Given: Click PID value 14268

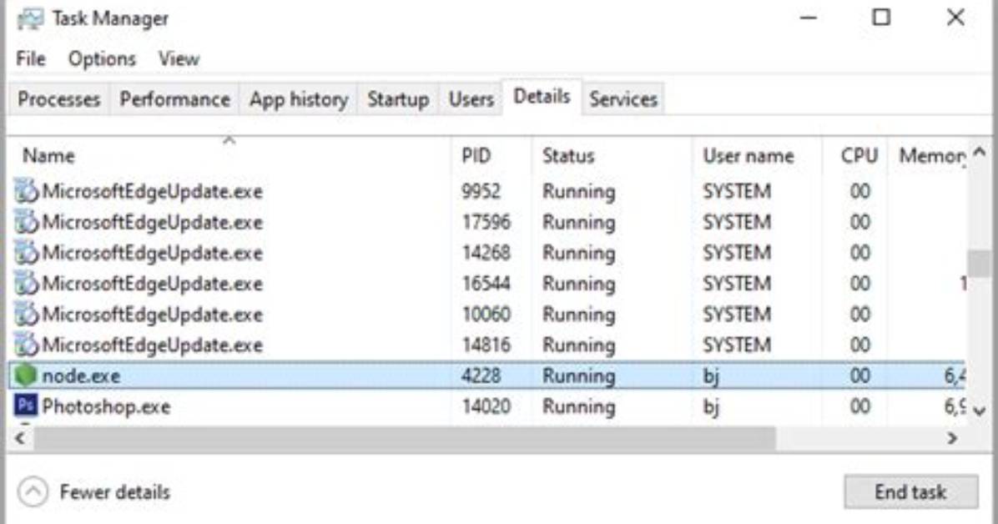Looking at the screenshot, I should pyautogui.click(x=486, y=253).
